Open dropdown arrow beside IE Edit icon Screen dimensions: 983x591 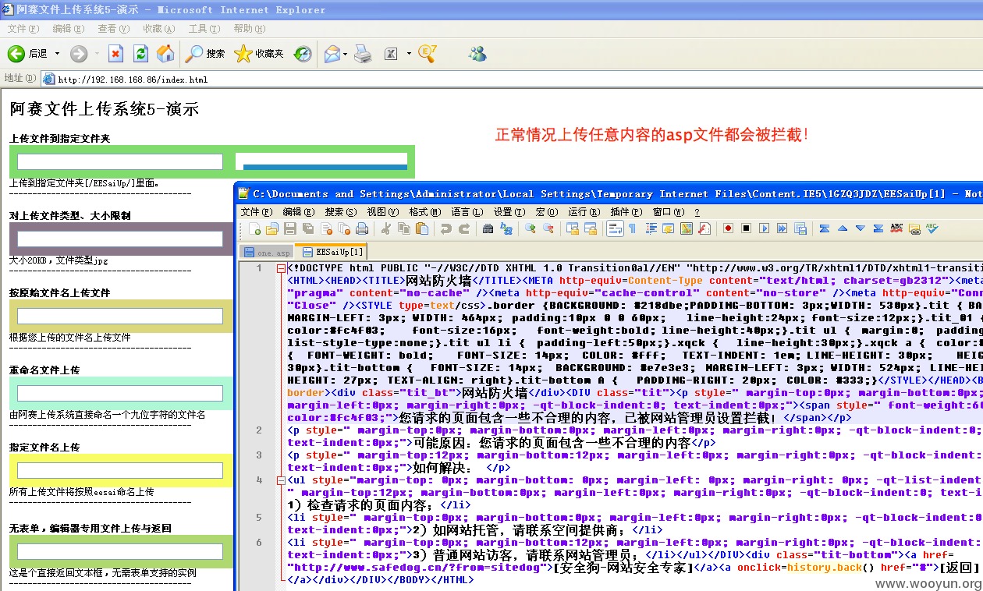click(409, 54)
